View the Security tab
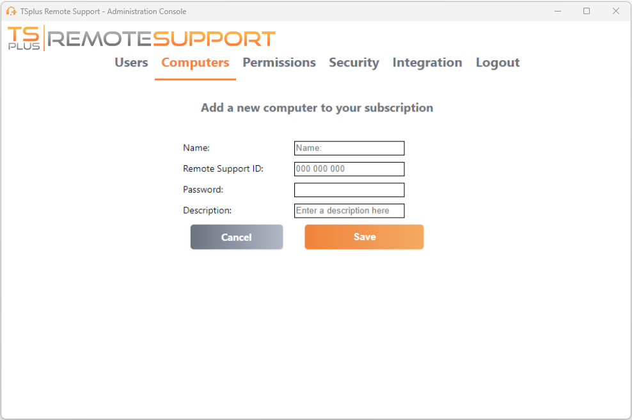Screen dimensions: 632x420 tap(354, 62)
